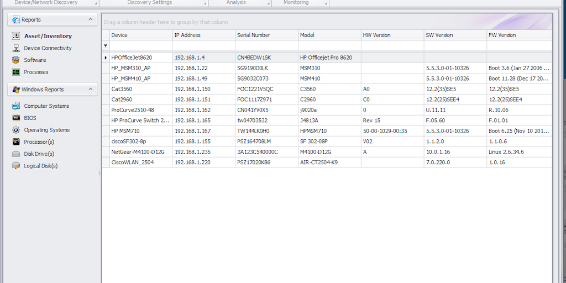The image size is (566, 283).
Task: Click the Windows Reports flag icon
Action: (16, 89)
